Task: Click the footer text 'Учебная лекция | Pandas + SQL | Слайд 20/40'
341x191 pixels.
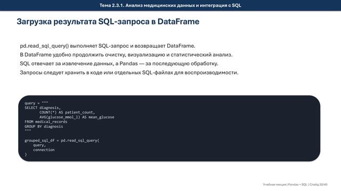Action: pos(295,185)
